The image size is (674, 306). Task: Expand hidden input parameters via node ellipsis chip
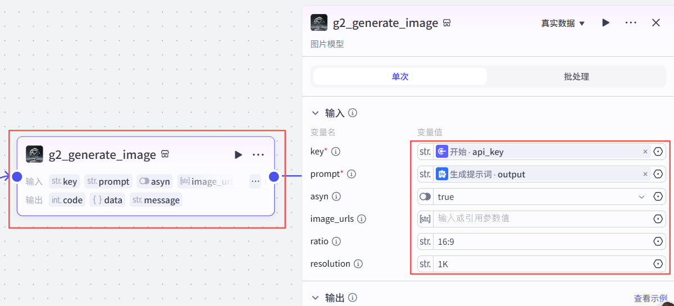(256, 181)
